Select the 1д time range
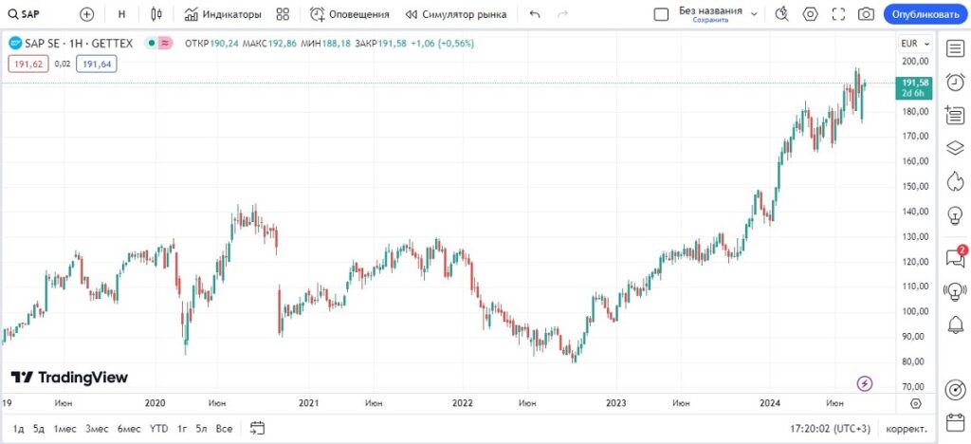The height and width of the screenshot is (444, 971). pos(18,429)
